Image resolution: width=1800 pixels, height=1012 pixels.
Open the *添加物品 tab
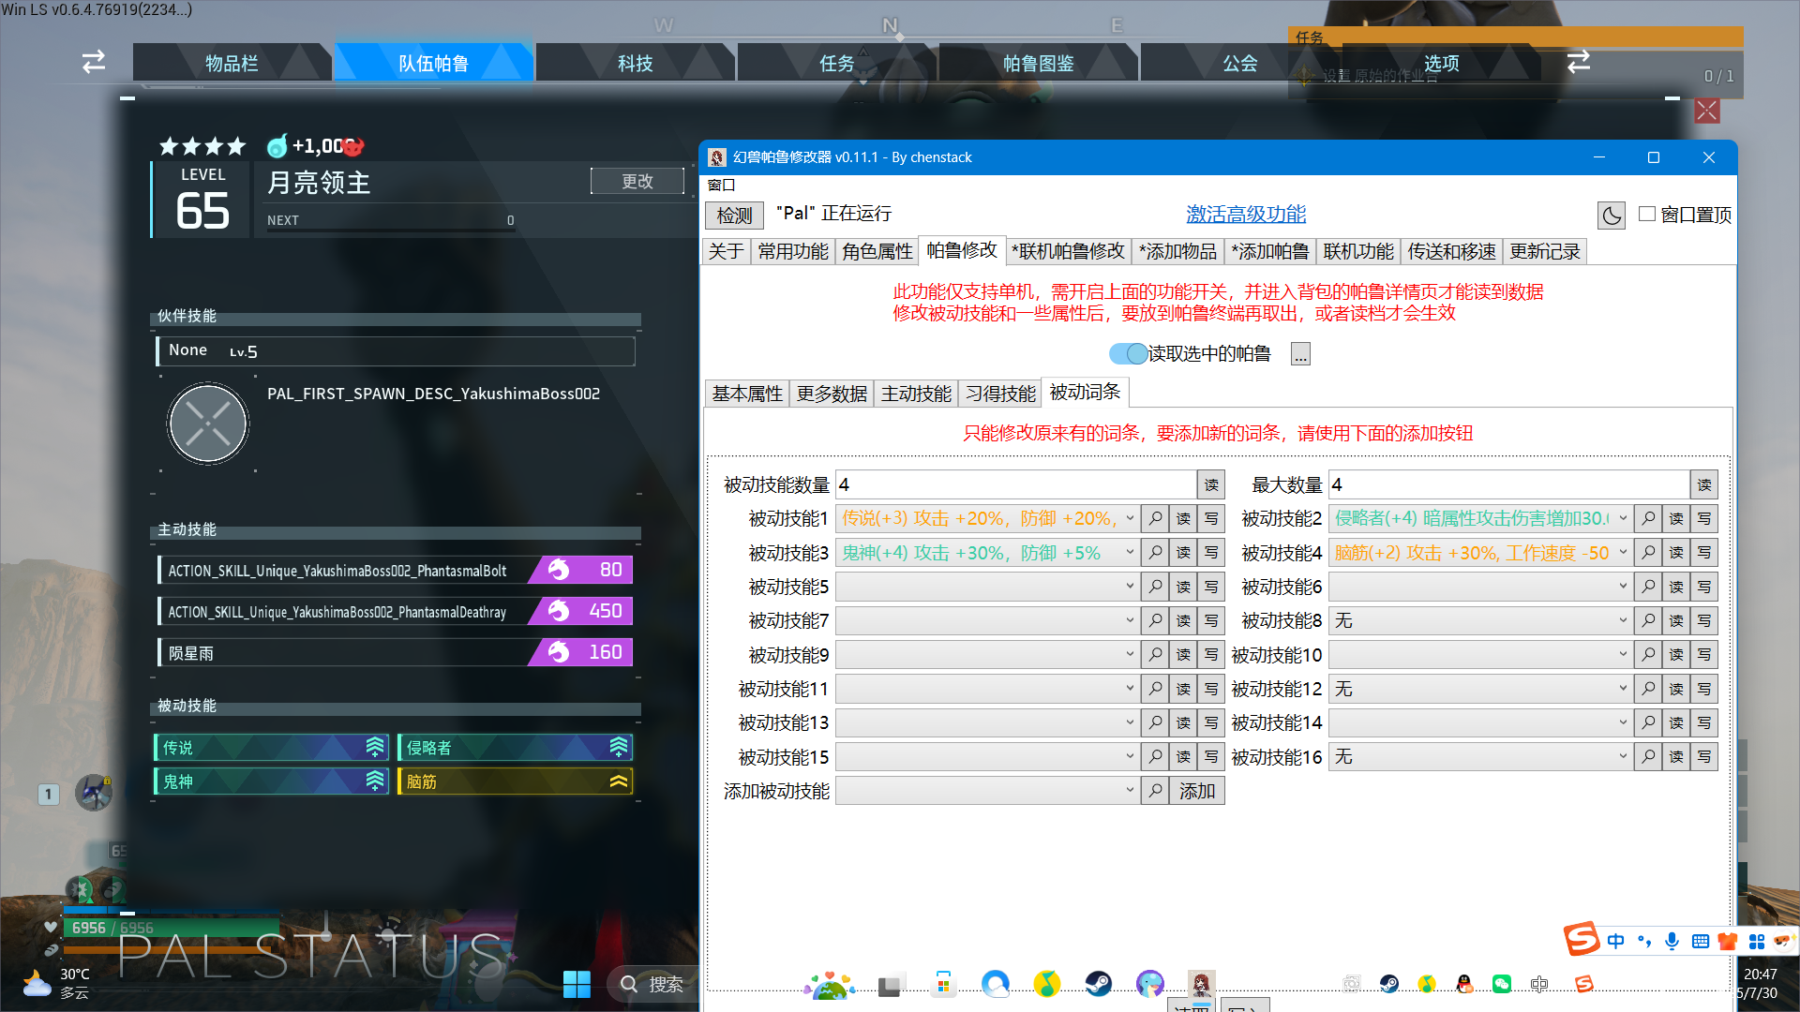click(1177, 251)
